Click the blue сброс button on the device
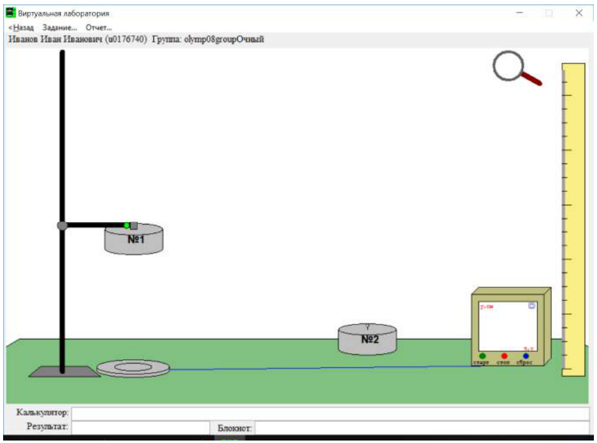The width and height of the screenshot is (597, 443). [526, 356]
